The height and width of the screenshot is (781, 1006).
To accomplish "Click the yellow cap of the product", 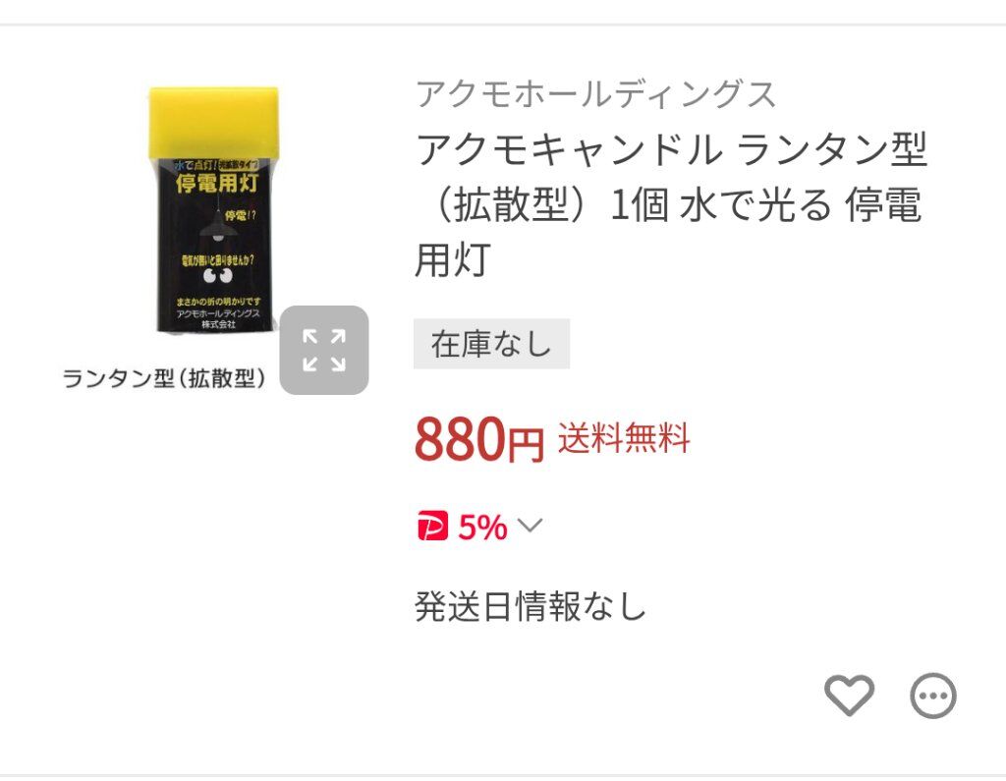I will pos(213,123).
